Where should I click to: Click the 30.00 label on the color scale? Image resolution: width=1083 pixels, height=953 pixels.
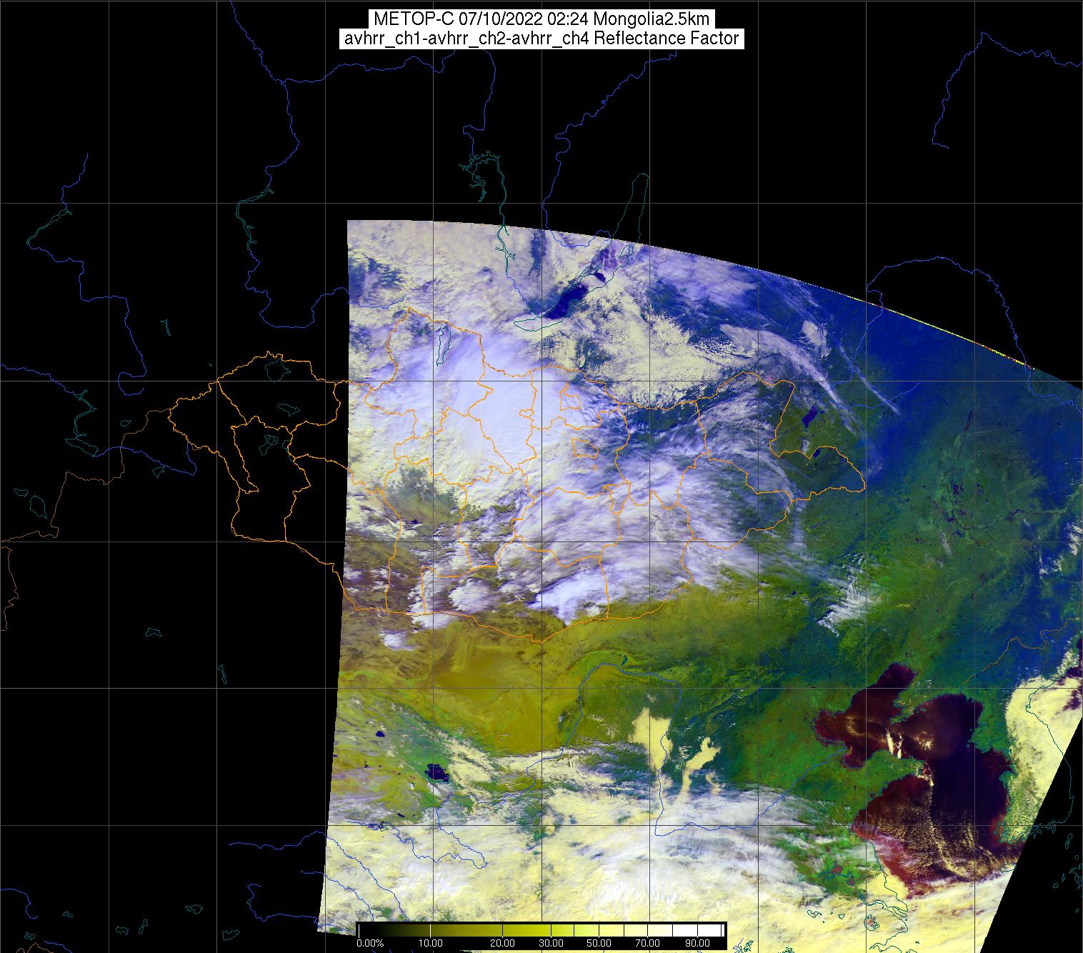tap(551, 943)
